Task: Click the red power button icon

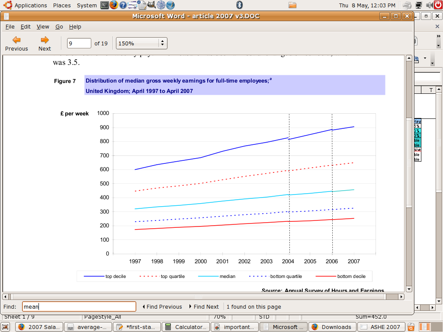Action: point(438,5)
